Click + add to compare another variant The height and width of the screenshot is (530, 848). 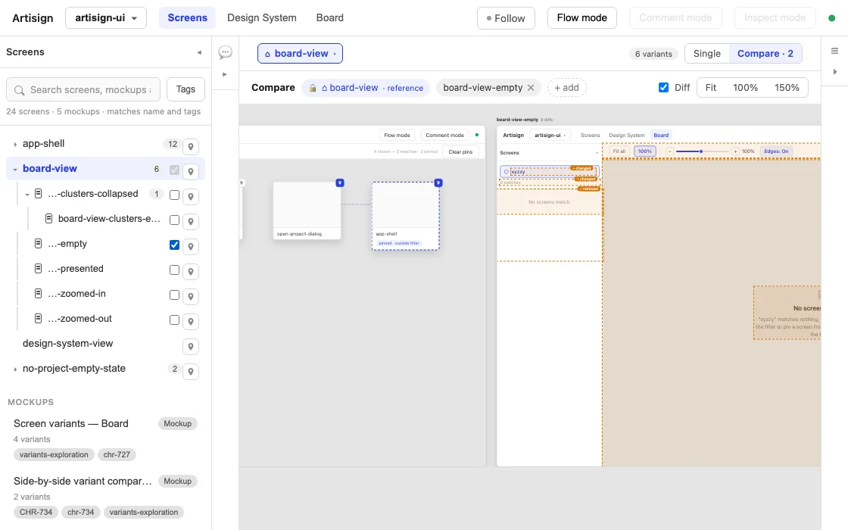click(567, 88)
